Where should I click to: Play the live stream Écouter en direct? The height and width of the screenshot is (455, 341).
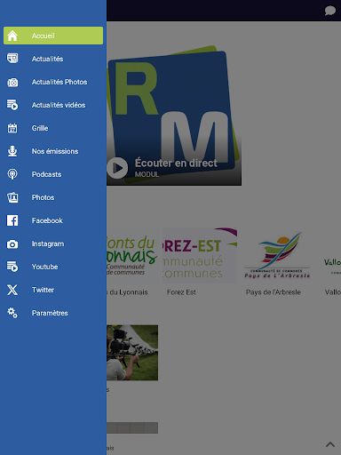[117, 168]
